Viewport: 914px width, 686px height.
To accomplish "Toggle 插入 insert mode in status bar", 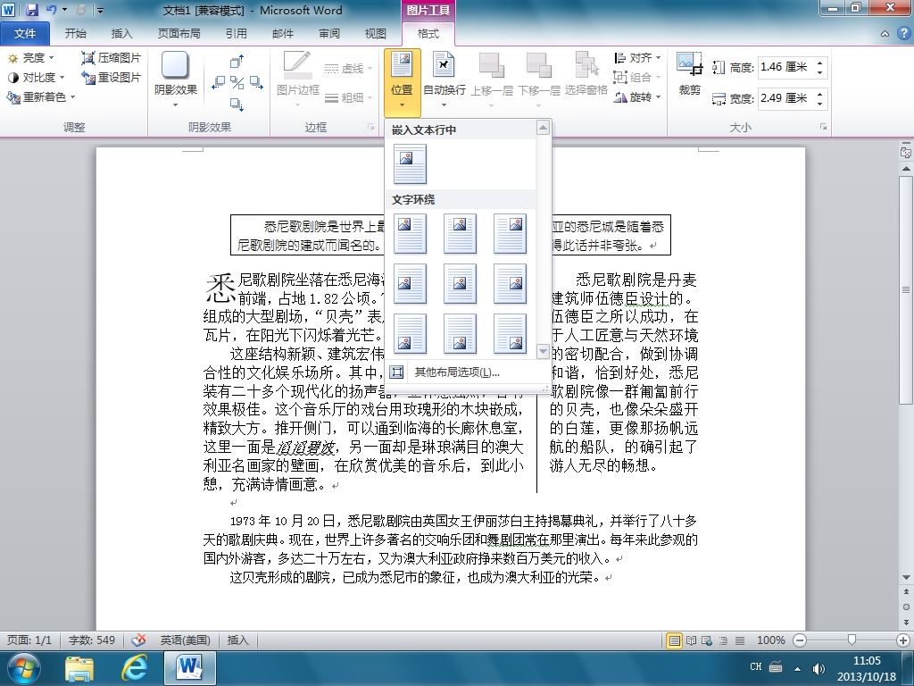I will click(x=237, y=640).
